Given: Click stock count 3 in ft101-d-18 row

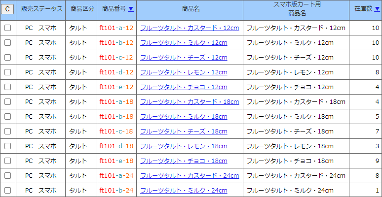Looking at the screenshot, I should pos(377,146).
